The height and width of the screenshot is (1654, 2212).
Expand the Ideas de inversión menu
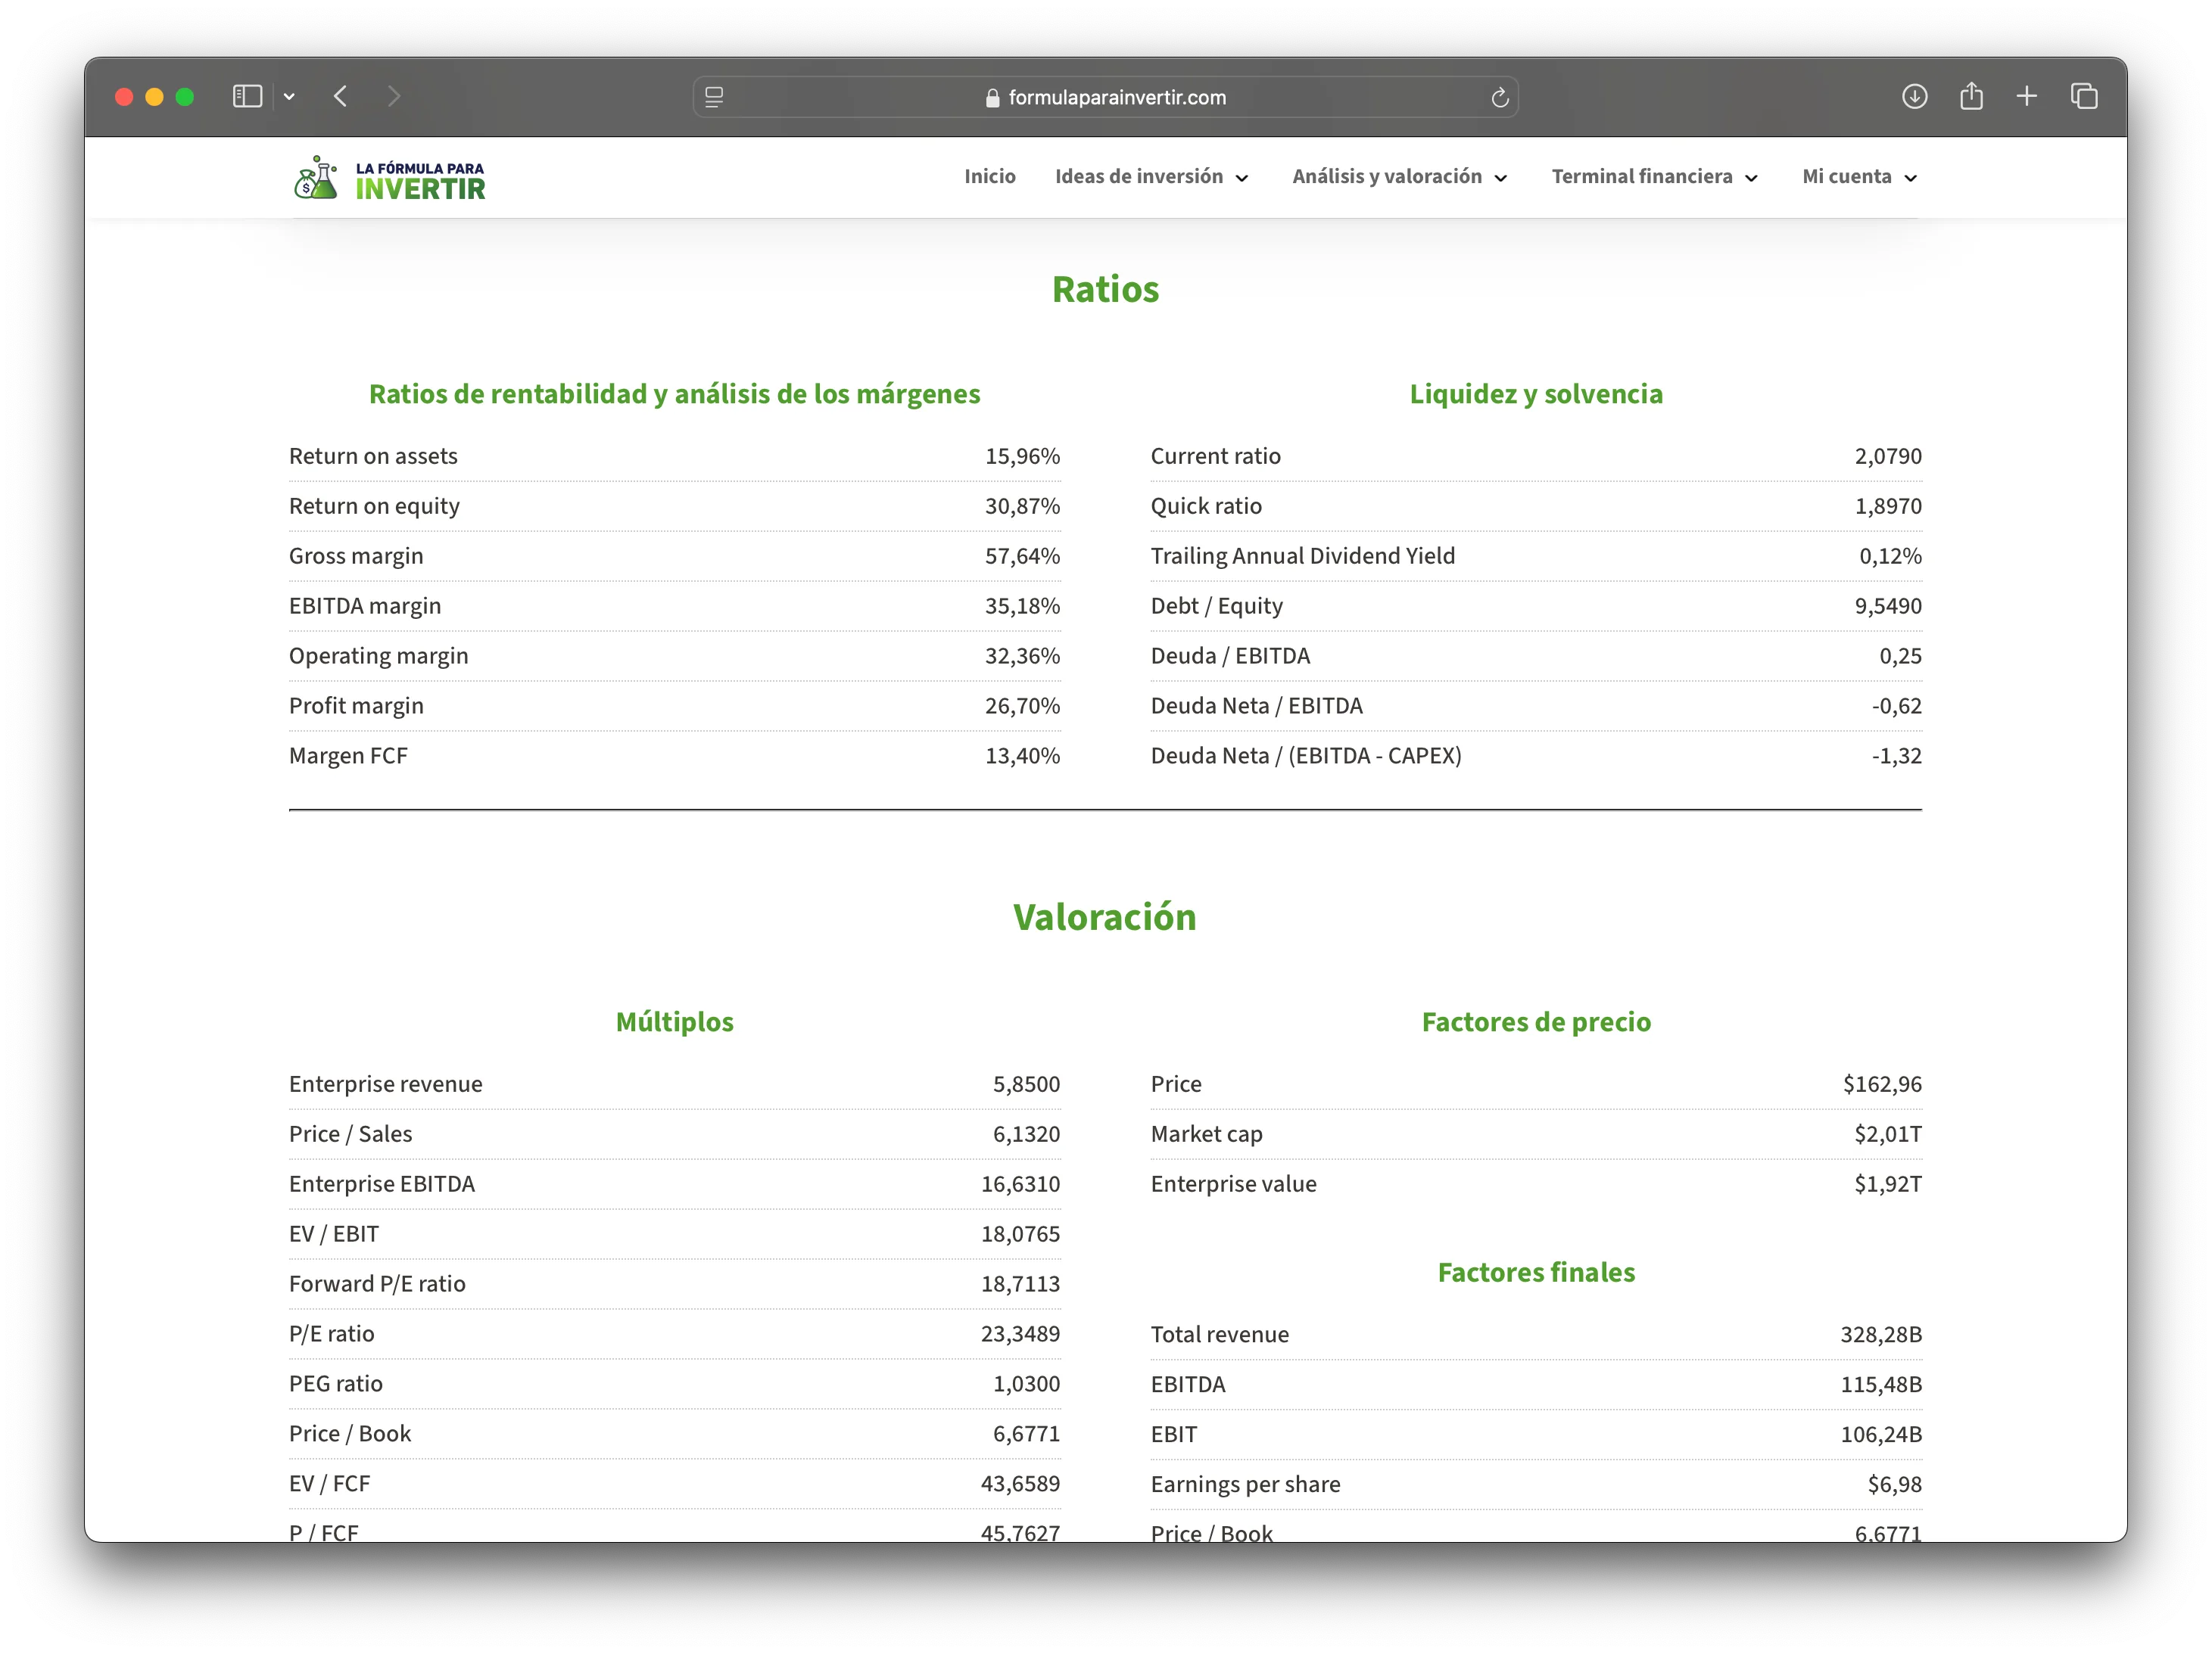(x=1151, y=176)
